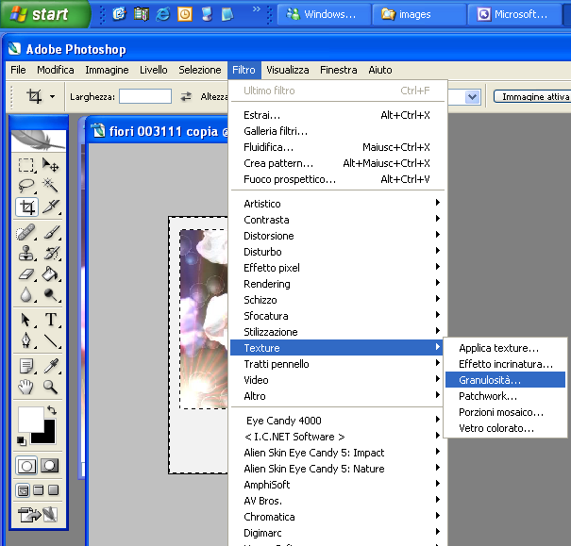571x546 pixels.
Task: Launch Internet Explorer from Quick Launch
Action: pyautogui.click(x=162, y=14)
